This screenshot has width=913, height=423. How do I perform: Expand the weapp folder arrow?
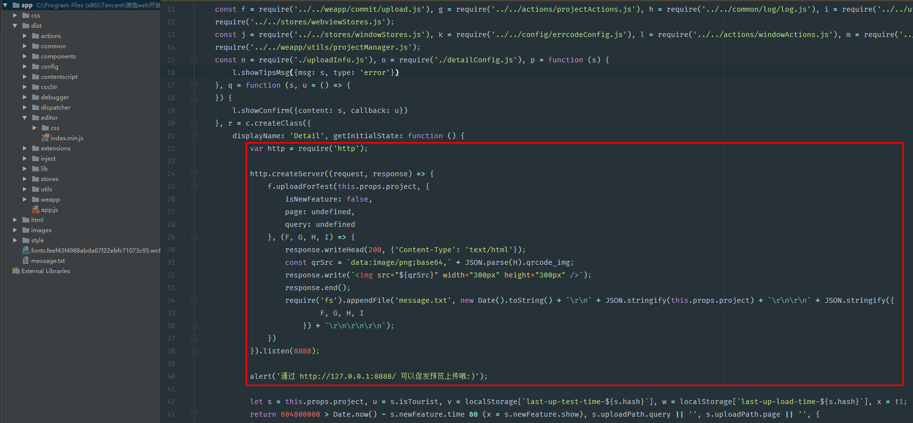(x=25, y=200)
